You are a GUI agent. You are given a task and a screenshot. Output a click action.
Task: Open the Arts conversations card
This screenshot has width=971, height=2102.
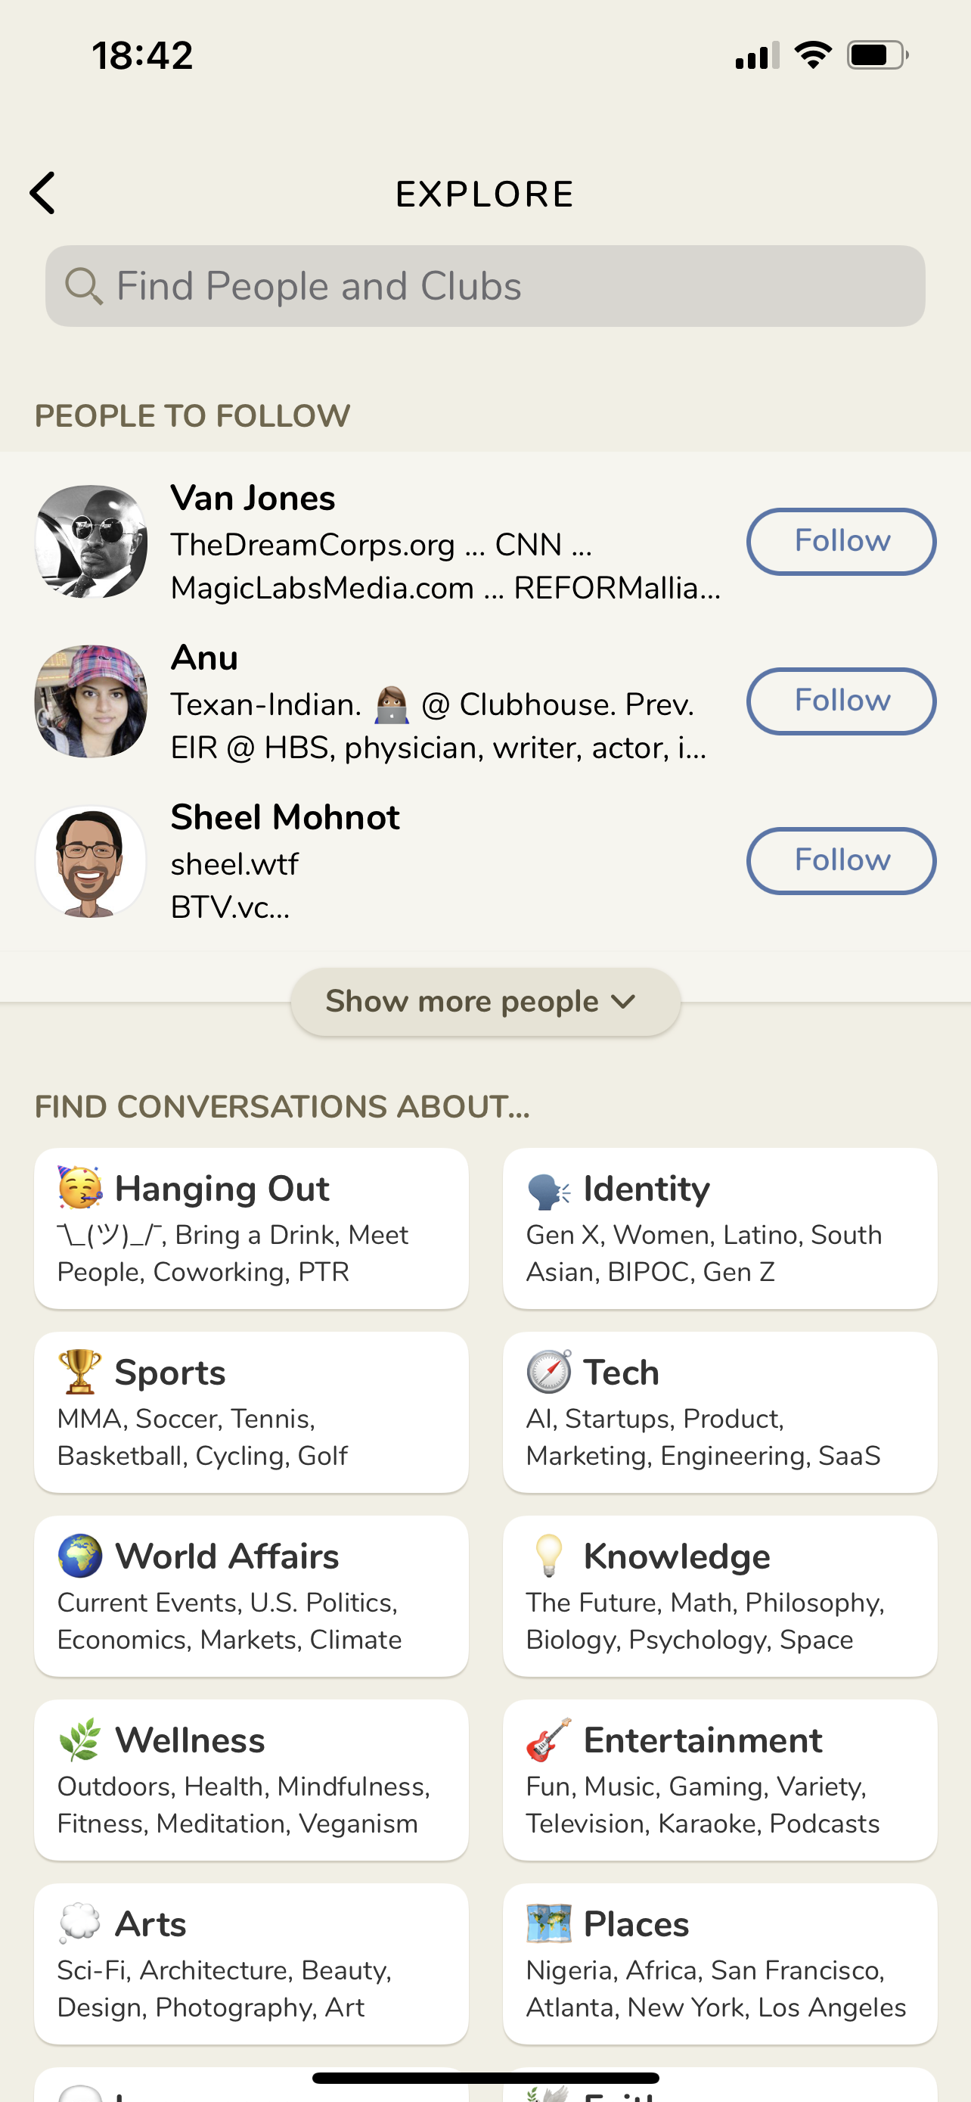(x=251, y=1964)
